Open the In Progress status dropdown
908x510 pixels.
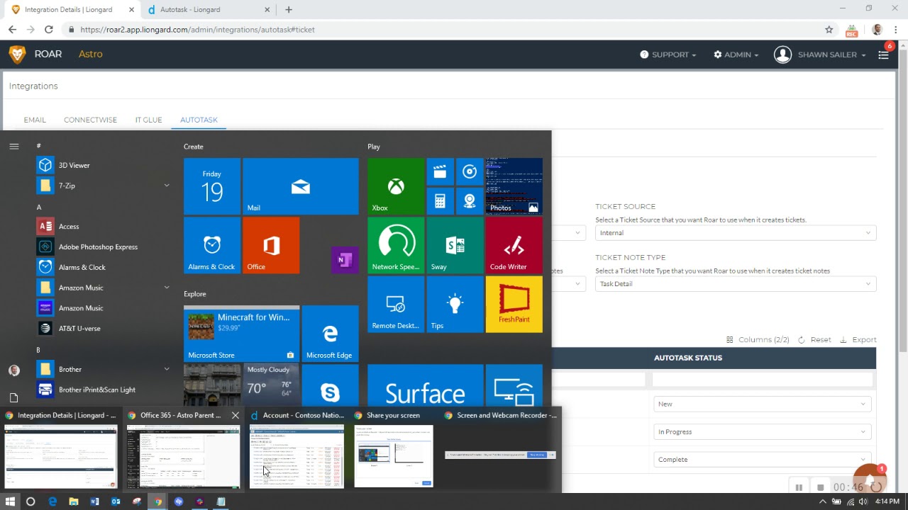(x=762, y=431)
